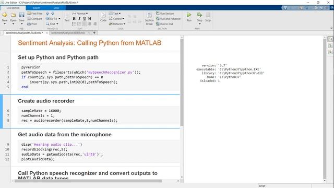Click the line recordblocking(rec,5);
The width and height of the screenshot is (334, 188).
pyautogui.click(x=44, y=149)
